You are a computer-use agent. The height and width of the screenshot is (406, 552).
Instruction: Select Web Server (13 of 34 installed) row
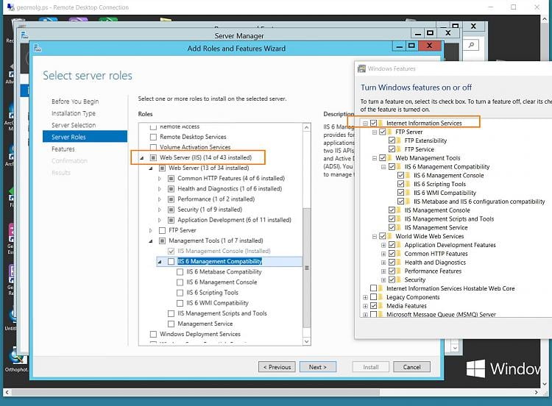coord(208,168)
